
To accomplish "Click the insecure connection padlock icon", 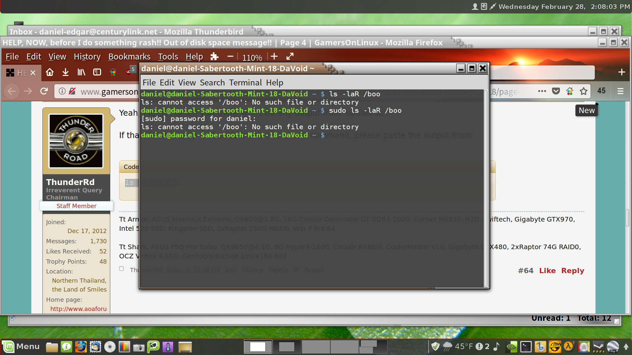I will (x=72, y=91).
